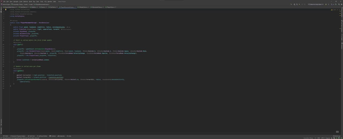Switch to GunClass.cs tab
This screenshot has width=343, height=139.
tap(24, 7)
